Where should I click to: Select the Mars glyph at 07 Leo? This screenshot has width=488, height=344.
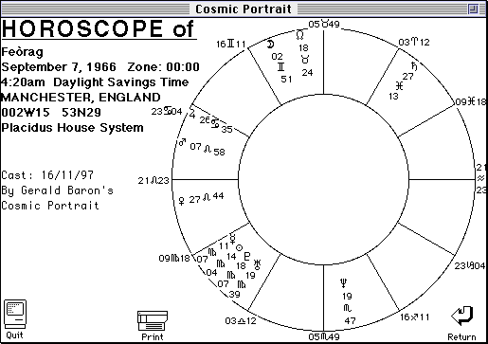(x=182, y=142)
